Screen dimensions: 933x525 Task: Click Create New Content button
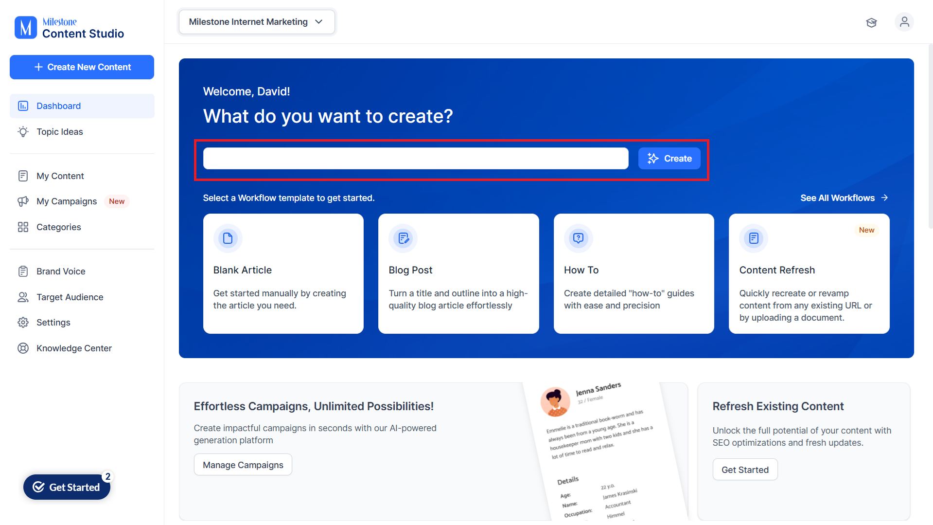(x=82, y=67)
